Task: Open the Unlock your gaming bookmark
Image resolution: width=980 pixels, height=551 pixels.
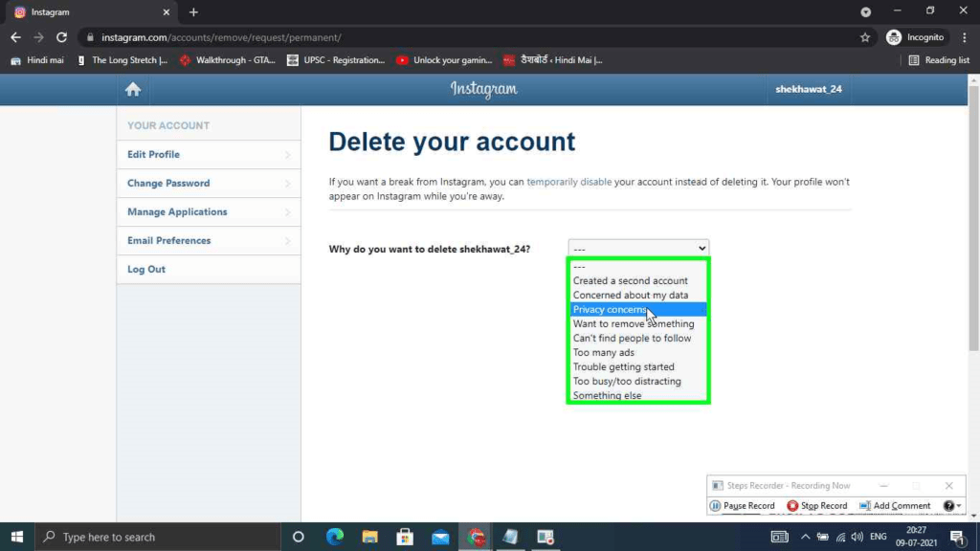Action: tap(444, 60)
